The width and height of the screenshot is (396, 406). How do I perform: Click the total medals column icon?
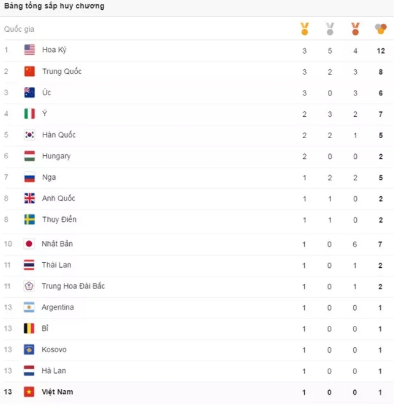pyautogui.click(x=381, y=29)
